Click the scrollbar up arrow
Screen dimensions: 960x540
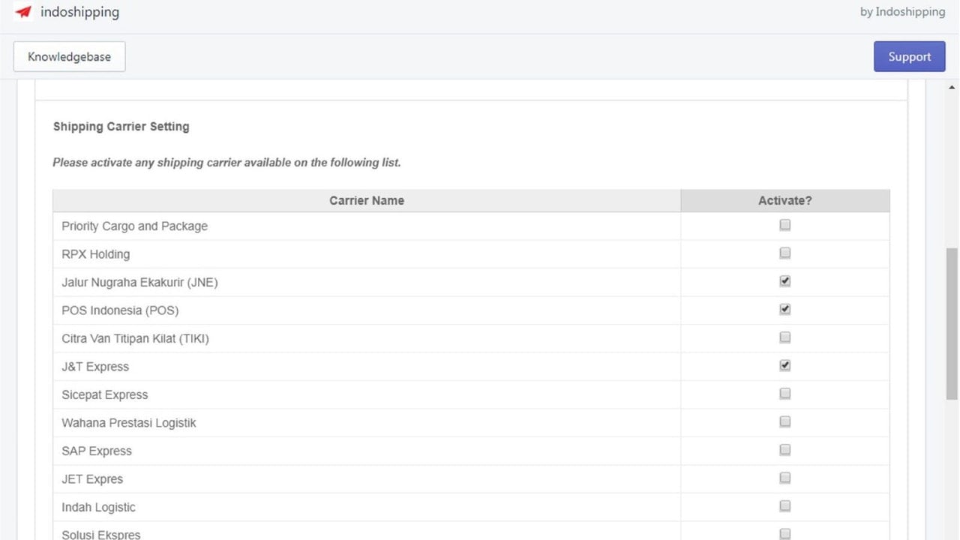(952, 88)
